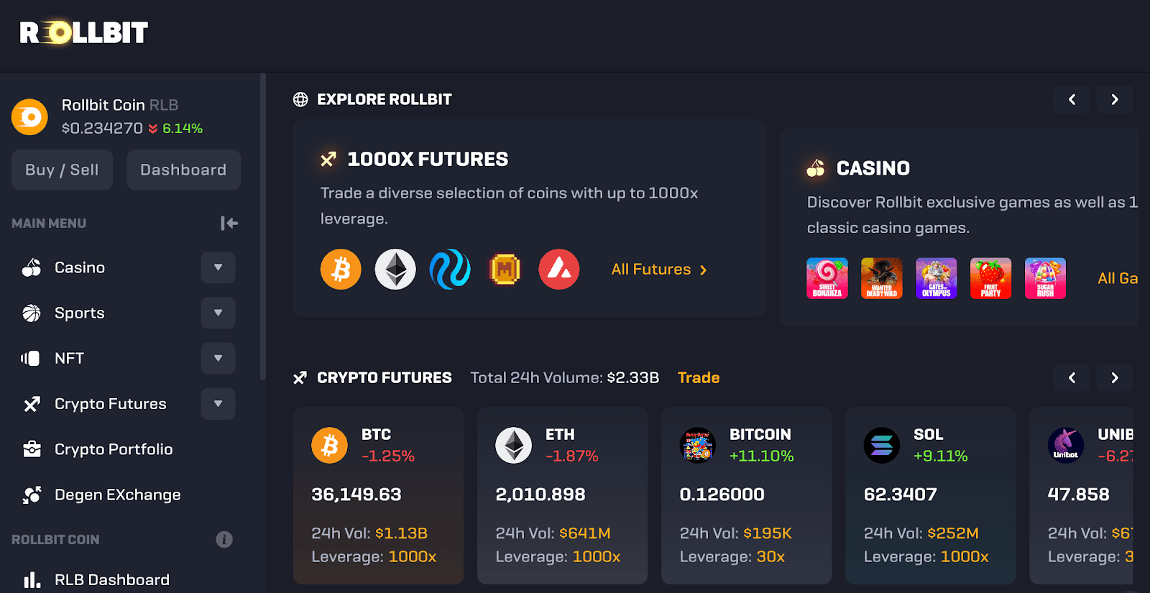Click the Rollbit logo
Screen dimensions: 1150x593
[x=84, y=32]
